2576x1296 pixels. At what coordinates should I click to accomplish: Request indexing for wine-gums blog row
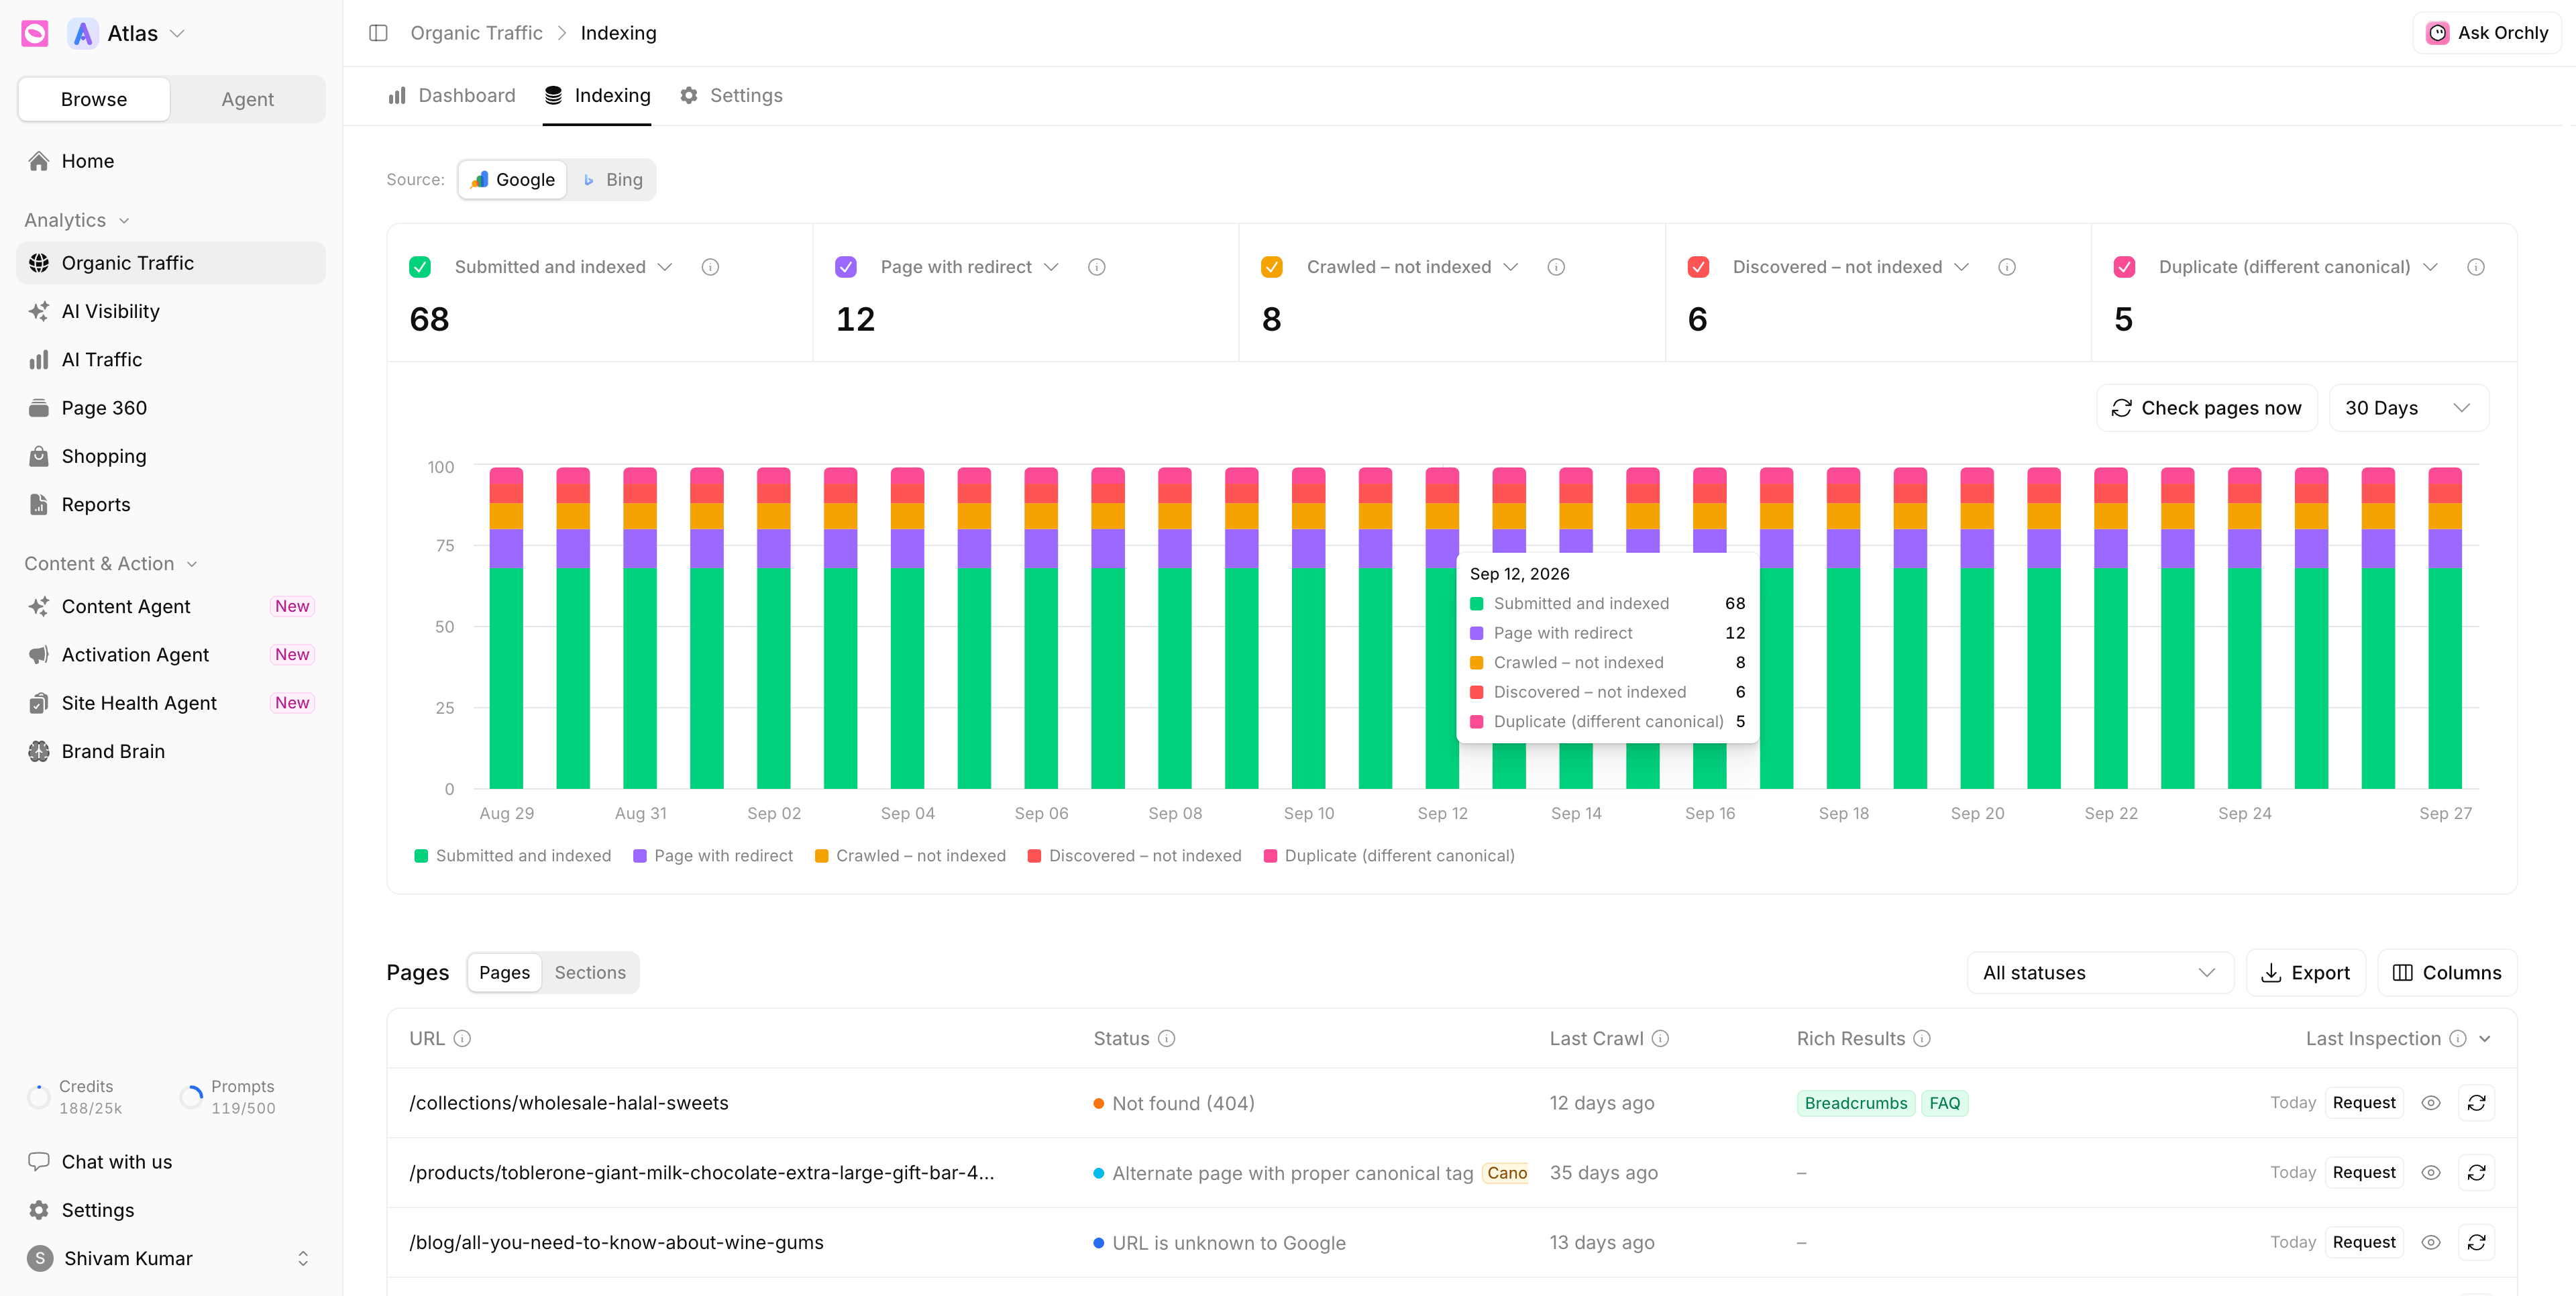(x=2363, y=1242)
